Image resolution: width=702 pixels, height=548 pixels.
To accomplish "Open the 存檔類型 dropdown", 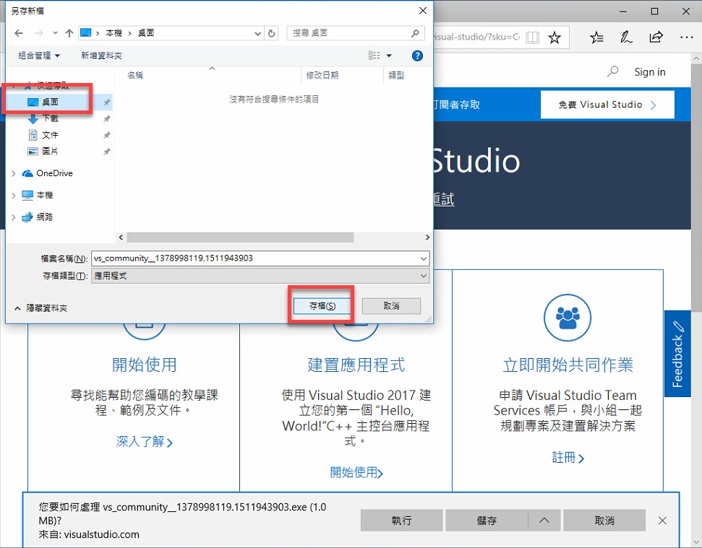I will 260,276.
